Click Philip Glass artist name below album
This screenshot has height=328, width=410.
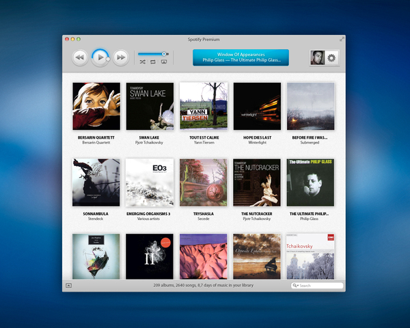pos(310,219)
